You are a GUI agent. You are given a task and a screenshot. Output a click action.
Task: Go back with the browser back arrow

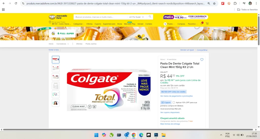(x=4, y=3)
